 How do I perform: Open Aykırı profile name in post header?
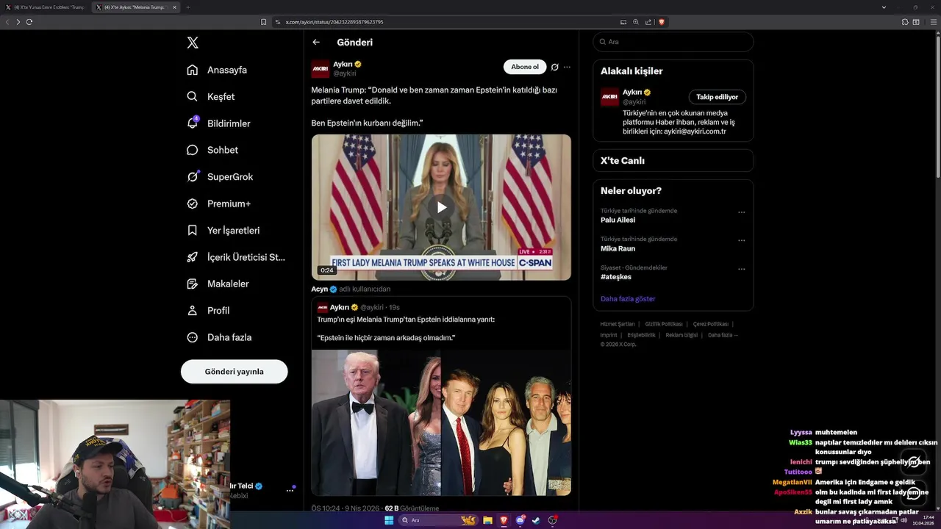click(x=343, y=65)
